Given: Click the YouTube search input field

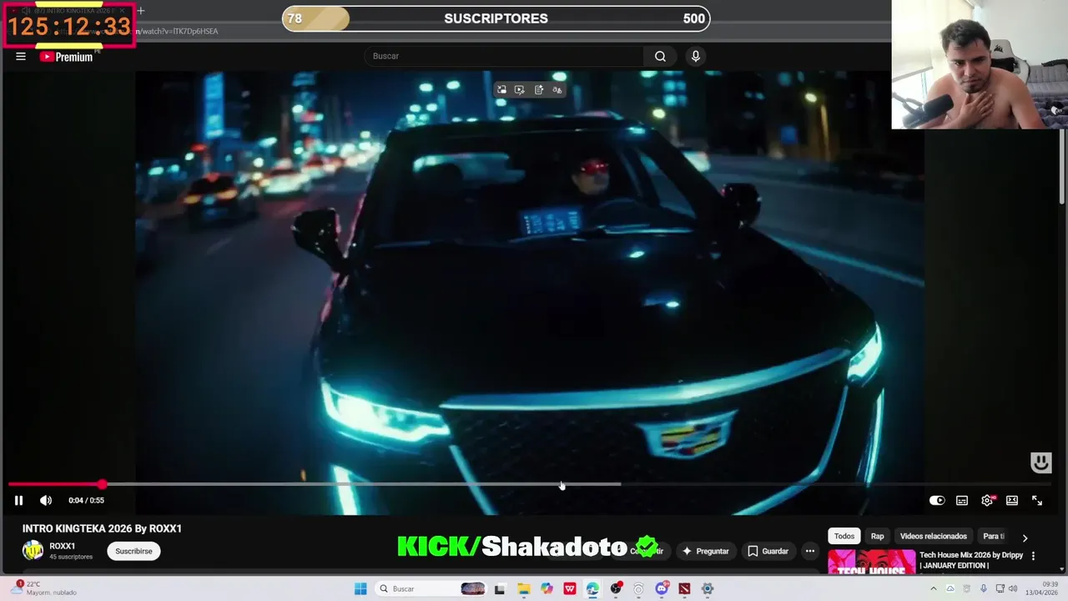Looking at the screenshot, I should tap(503, 56).
